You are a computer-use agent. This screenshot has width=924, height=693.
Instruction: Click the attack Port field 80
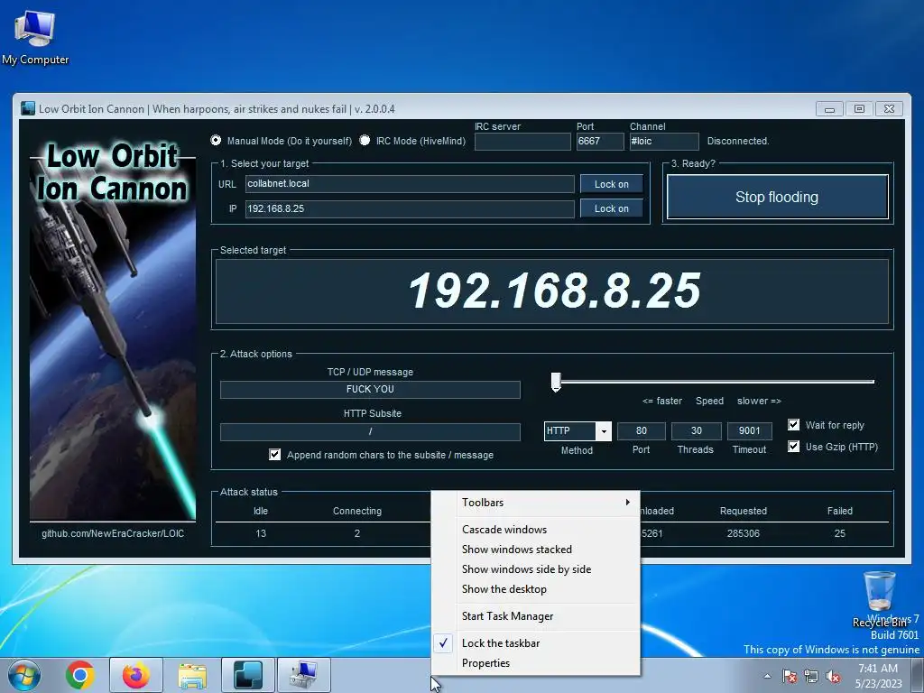point(642,431)
